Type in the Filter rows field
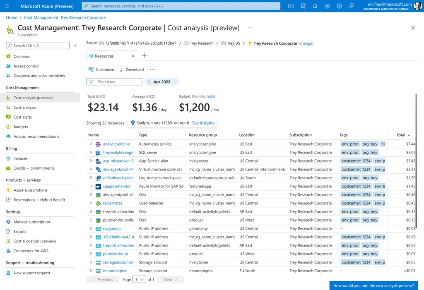The width and height of the screenshot is (424, 290). coord(118,82)
